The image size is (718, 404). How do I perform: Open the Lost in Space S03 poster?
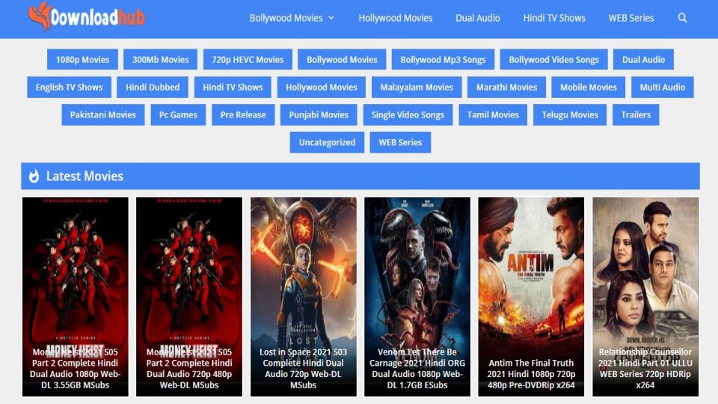[303, 297]
